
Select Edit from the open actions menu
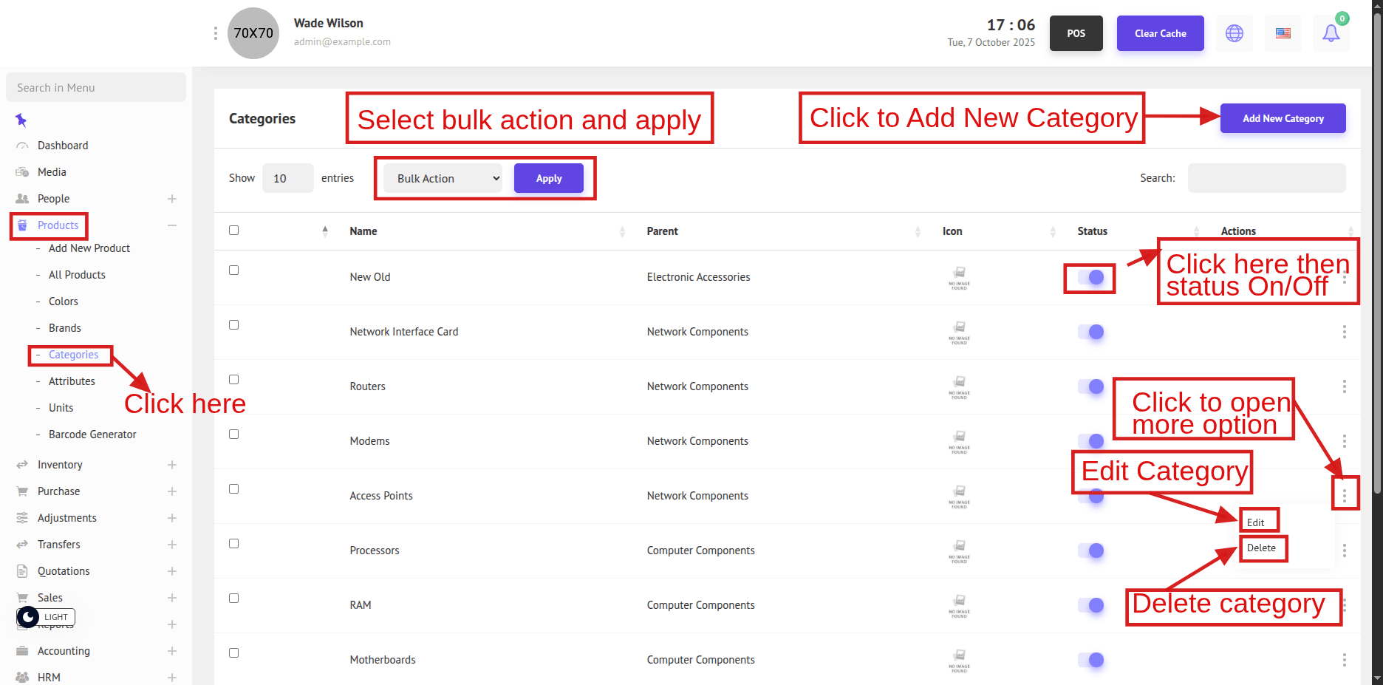pos(1256,522)
